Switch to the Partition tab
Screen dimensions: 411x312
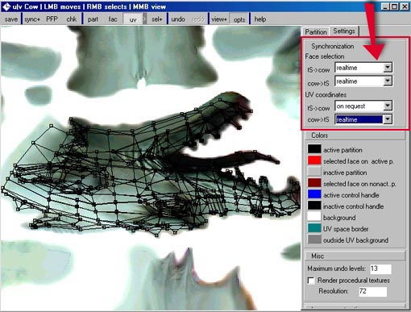[316, 32]
